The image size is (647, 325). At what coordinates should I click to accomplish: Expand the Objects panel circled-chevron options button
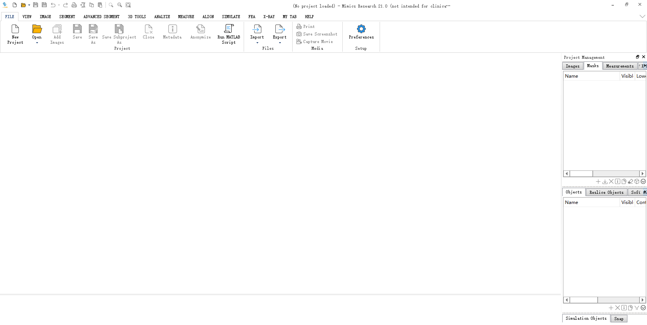pyautogui.click(x=643, y=308)
